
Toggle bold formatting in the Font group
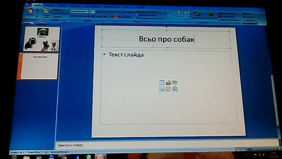pyautogui.click(x=72, y=16)
